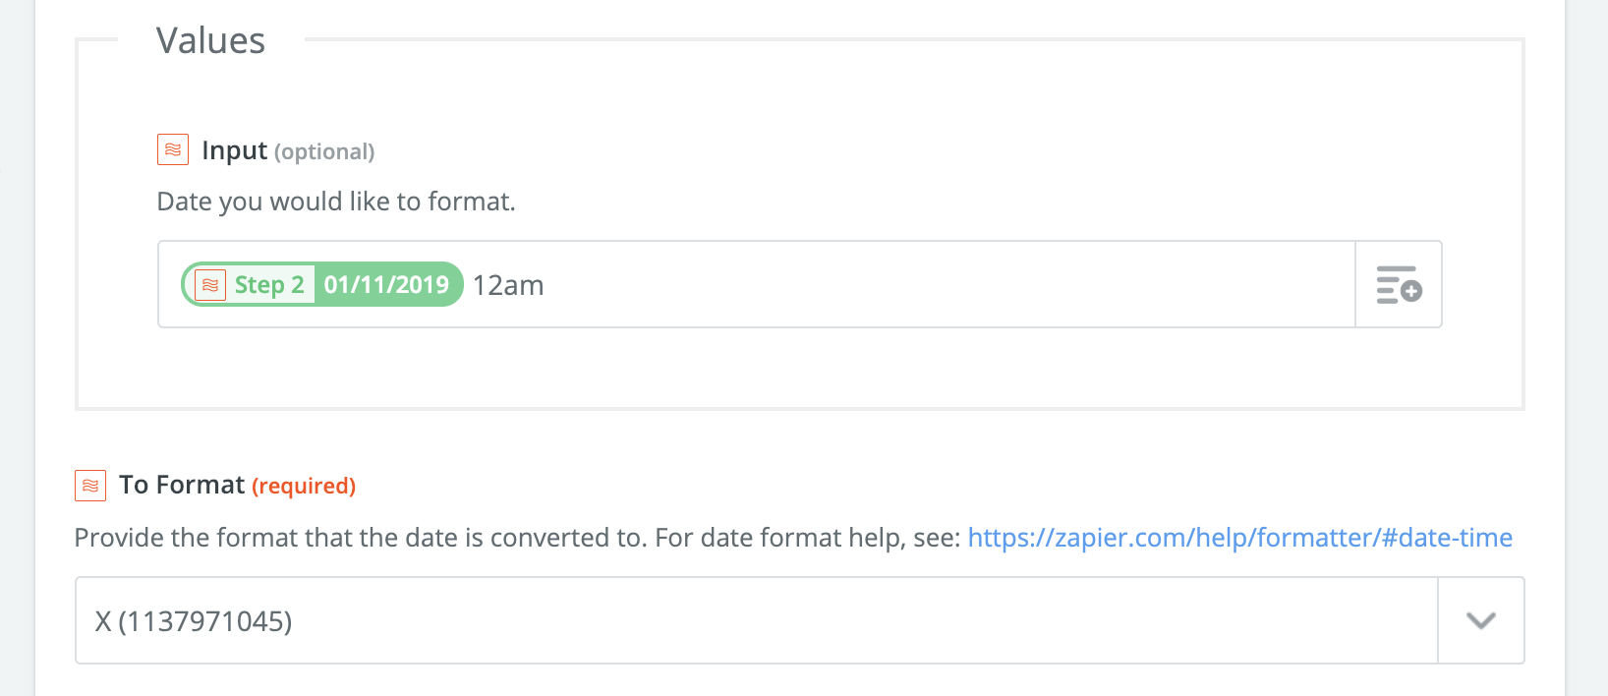Click the 01/11/2019 mapped date value
The height and width of the screenshot is (696, 1608).
point(386,285)
